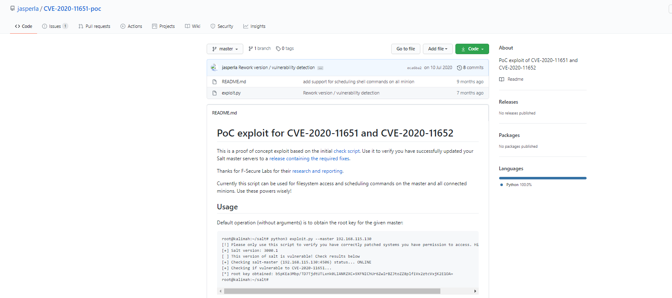Click the Packages heading
Viewport: 672px width, 298px height.
click(x=509, y=135)
